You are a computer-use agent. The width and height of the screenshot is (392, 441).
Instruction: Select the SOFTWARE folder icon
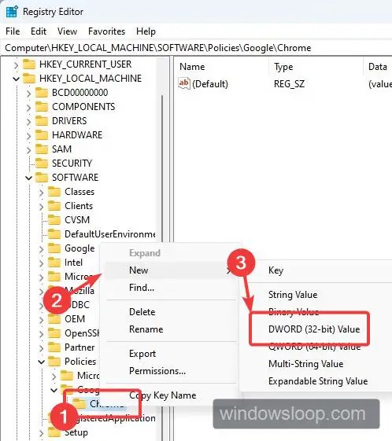[x=42, y=177]
